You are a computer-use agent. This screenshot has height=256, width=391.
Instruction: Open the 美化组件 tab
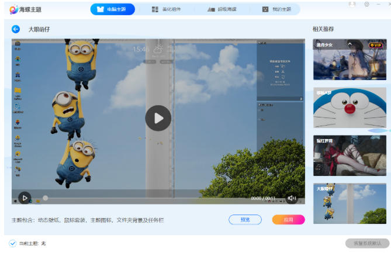(x=168, y=9)
